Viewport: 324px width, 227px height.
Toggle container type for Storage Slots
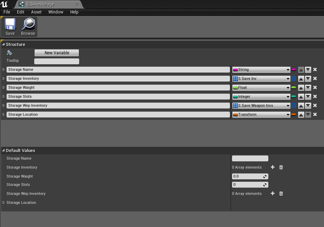[294, 96]
